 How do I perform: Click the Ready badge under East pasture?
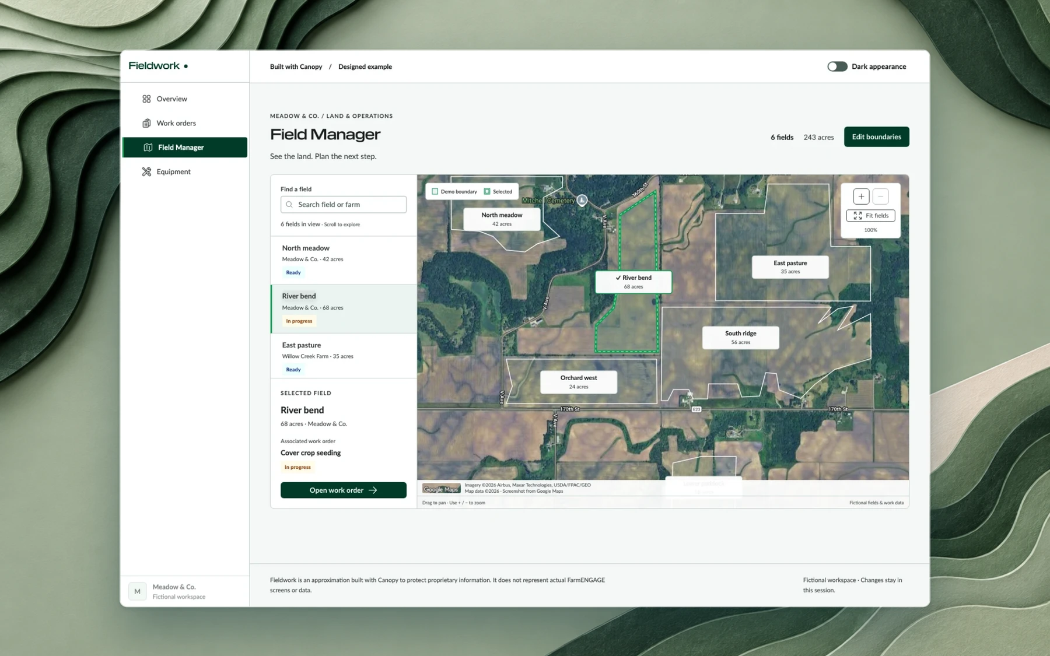click(x=293, y=370)
